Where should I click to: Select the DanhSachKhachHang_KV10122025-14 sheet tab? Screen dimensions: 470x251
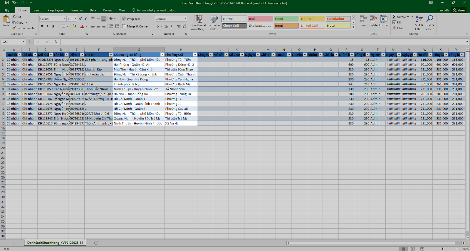(55, 243)
